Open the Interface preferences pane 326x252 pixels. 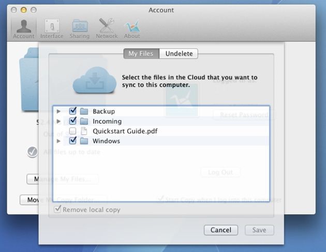[52, 29]
